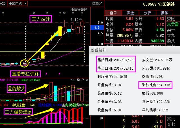The height and width of the screenshot is (128, 180).
Task: Click the 成交额:104.99亿 entry
Action: (156, 68)
